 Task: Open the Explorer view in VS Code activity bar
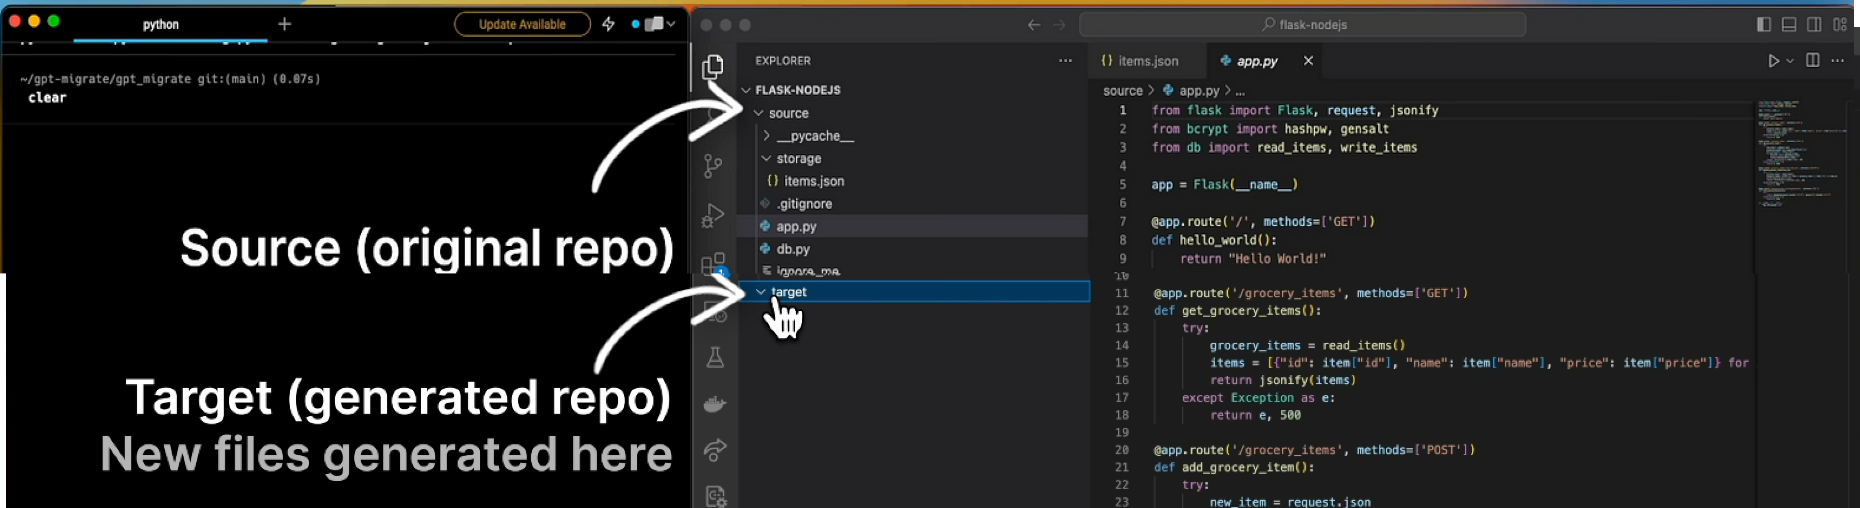click(x=712, y=67)
